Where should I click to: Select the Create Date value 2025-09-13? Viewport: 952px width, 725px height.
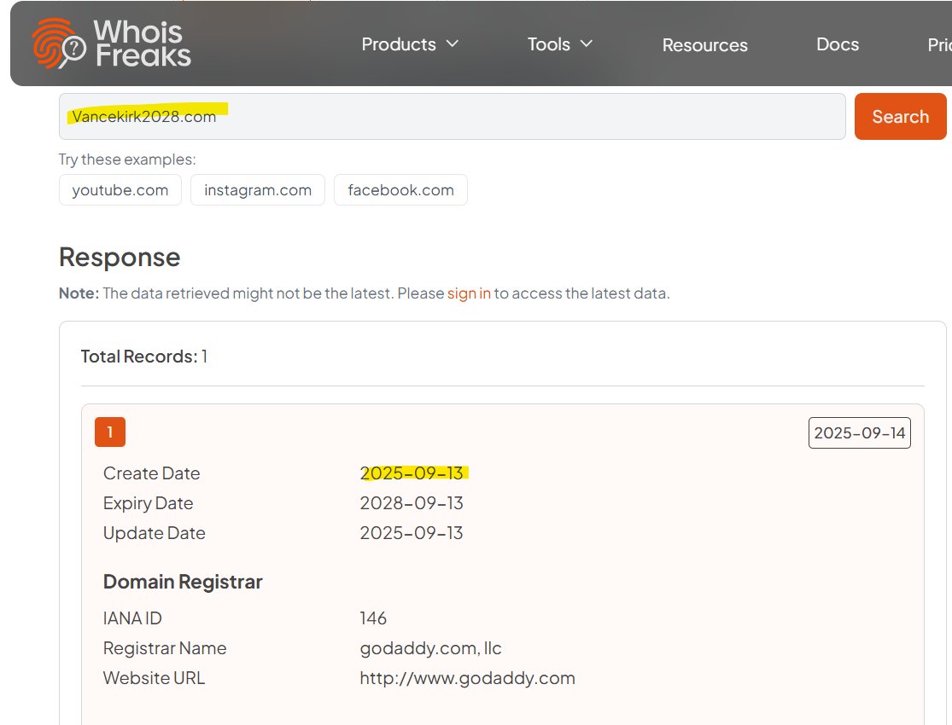[412, 473]
